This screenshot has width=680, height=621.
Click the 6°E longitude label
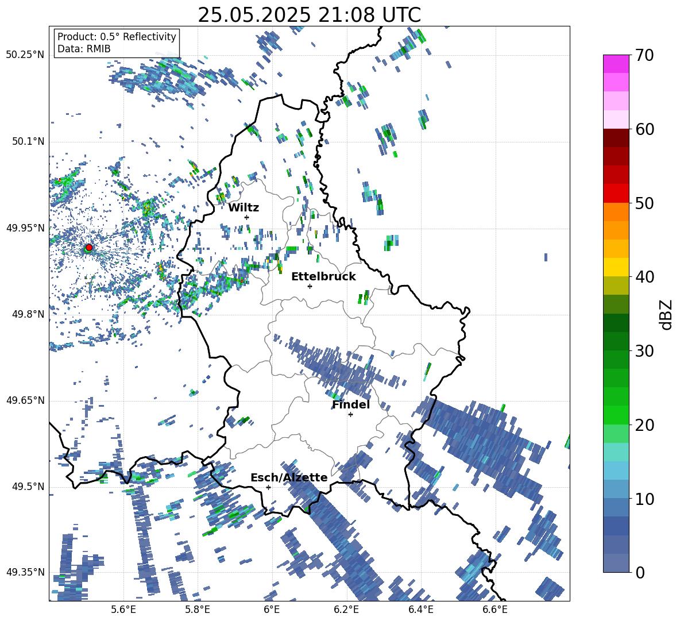272,610
